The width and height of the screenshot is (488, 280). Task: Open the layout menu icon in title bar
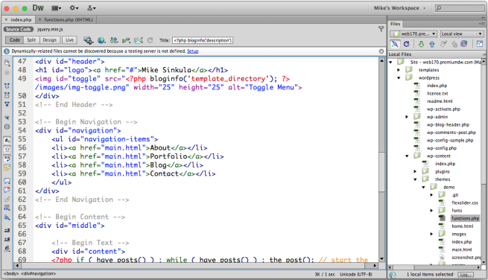tap(57, 8)
